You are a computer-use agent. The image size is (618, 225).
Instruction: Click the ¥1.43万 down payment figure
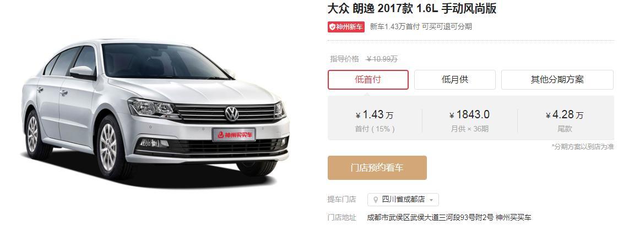375,115
